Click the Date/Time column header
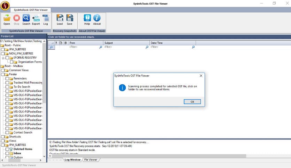The image size is (291, 168). (173, 43)
